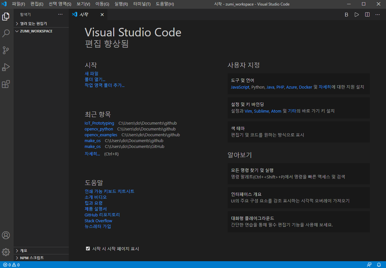
Task: Install PHP support link
Action: click(x=280, y=87)
